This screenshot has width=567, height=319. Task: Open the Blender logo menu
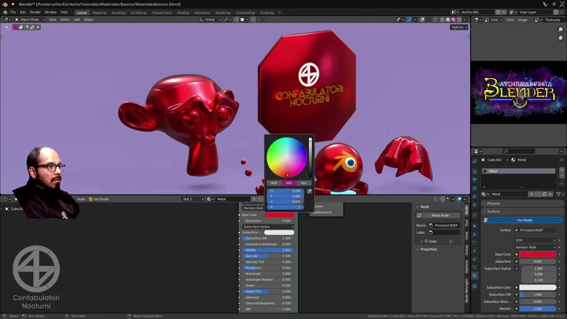coord(5,12)
